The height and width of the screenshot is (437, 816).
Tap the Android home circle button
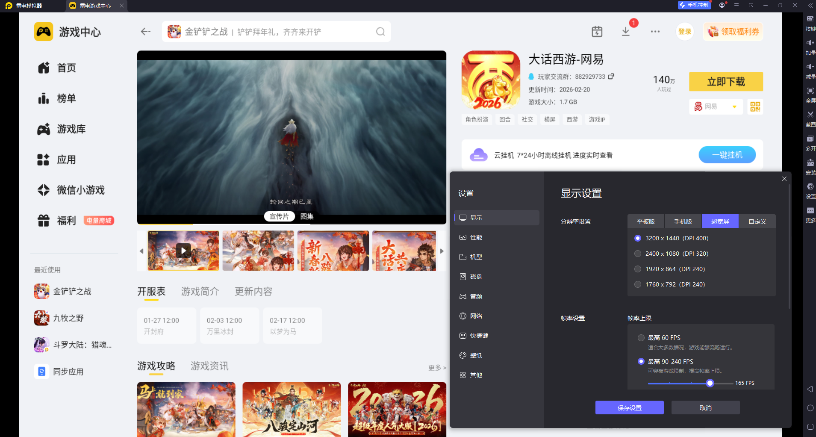pos(810,408)
